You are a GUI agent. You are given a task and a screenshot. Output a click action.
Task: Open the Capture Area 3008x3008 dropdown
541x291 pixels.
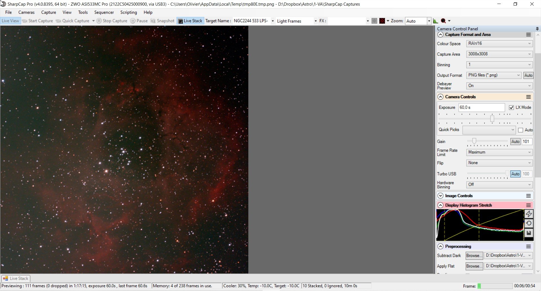(499, 54)
